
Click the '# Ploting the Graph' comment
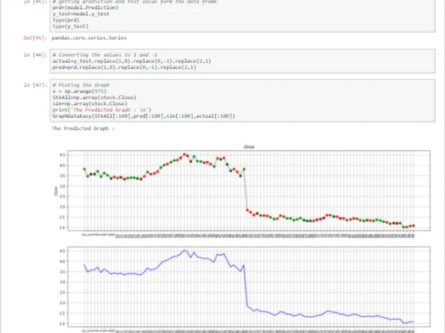81,85
